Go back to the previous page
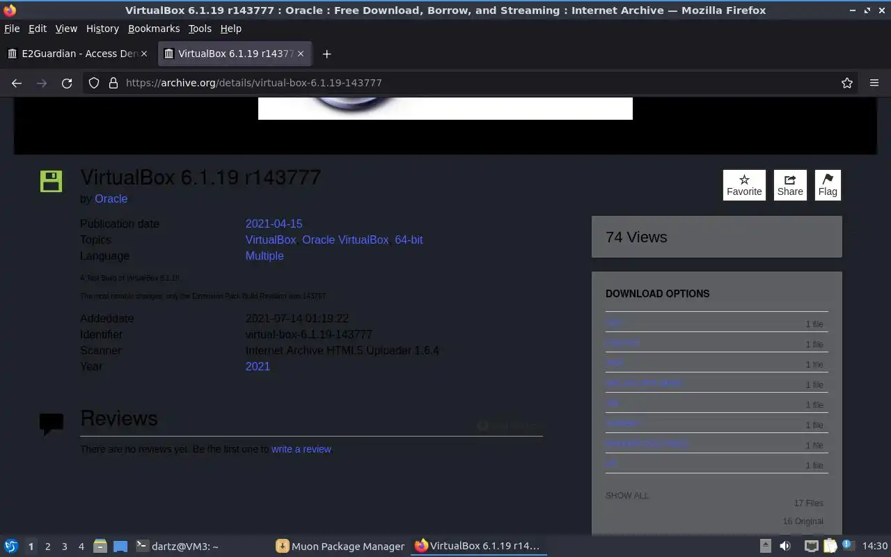891x557 pixels. coord(17,83)
